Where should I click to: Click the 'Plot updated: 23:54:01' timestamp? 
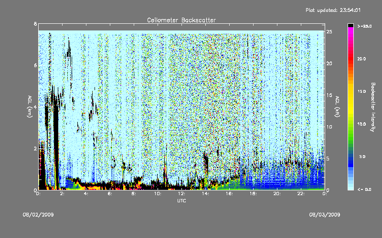coord(333,10)
